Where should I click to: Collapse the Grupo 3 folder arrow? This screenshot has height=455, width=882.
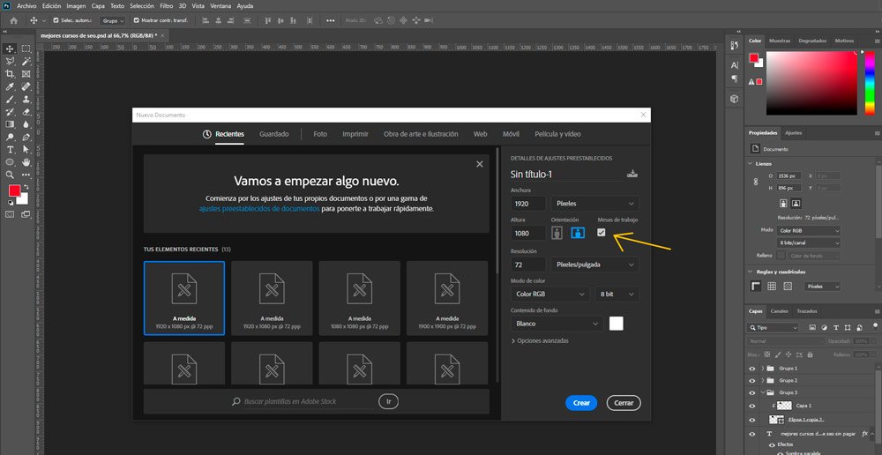tap(763, 392)
